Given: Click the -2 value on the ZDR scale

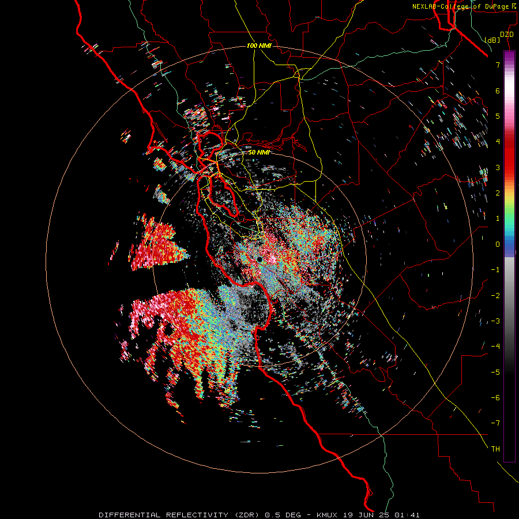Looking at the screenshot, I should (495, 296).
